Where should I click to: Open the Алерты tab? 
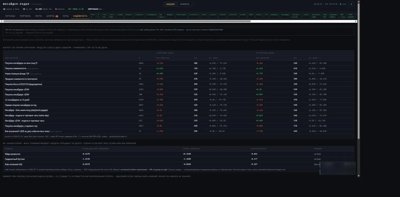[x=52, y=16]
